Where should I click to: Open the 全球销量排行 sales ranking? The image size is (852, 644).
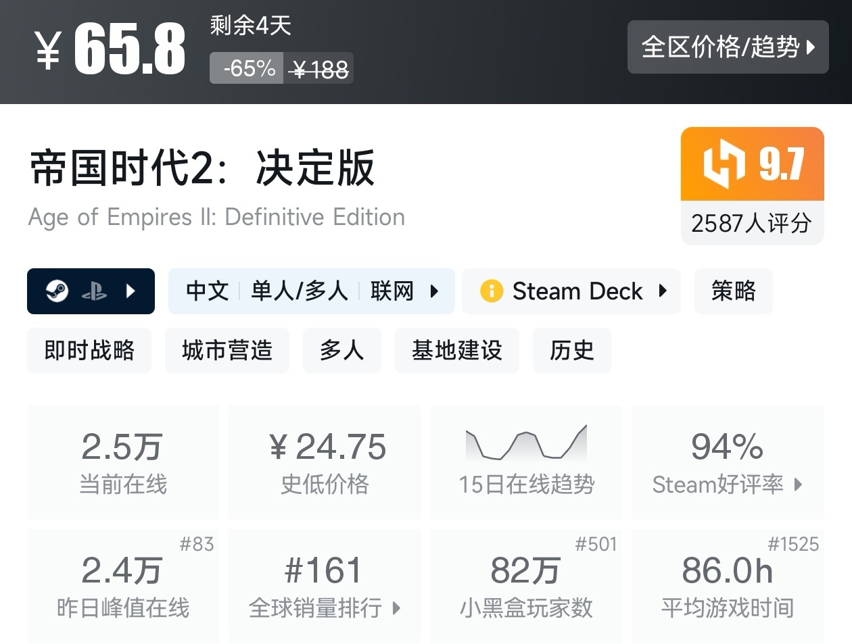pos(325,608)
